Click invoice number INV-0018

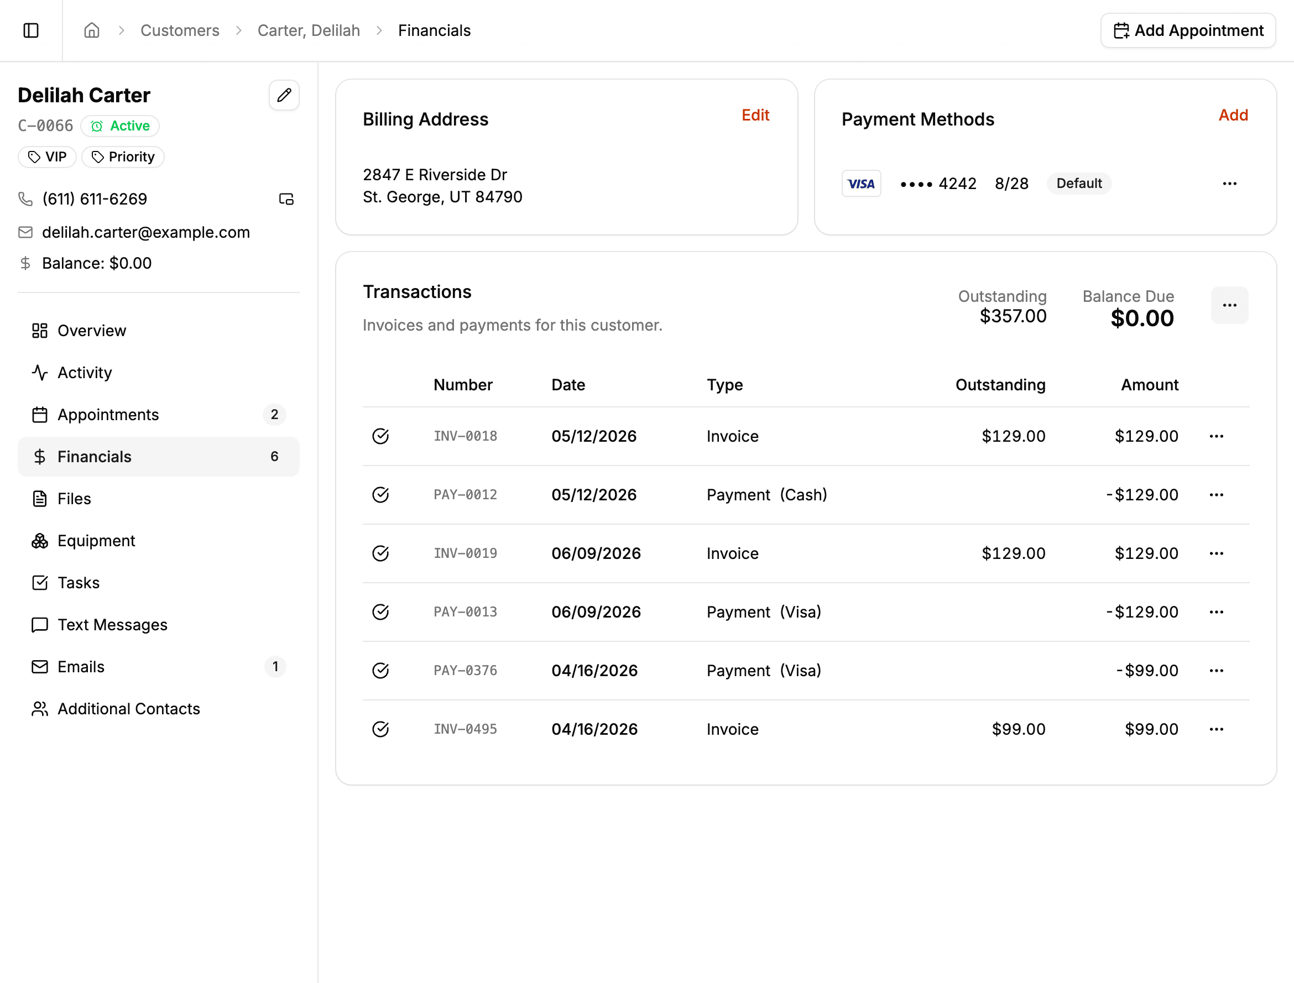coord(465,437)
